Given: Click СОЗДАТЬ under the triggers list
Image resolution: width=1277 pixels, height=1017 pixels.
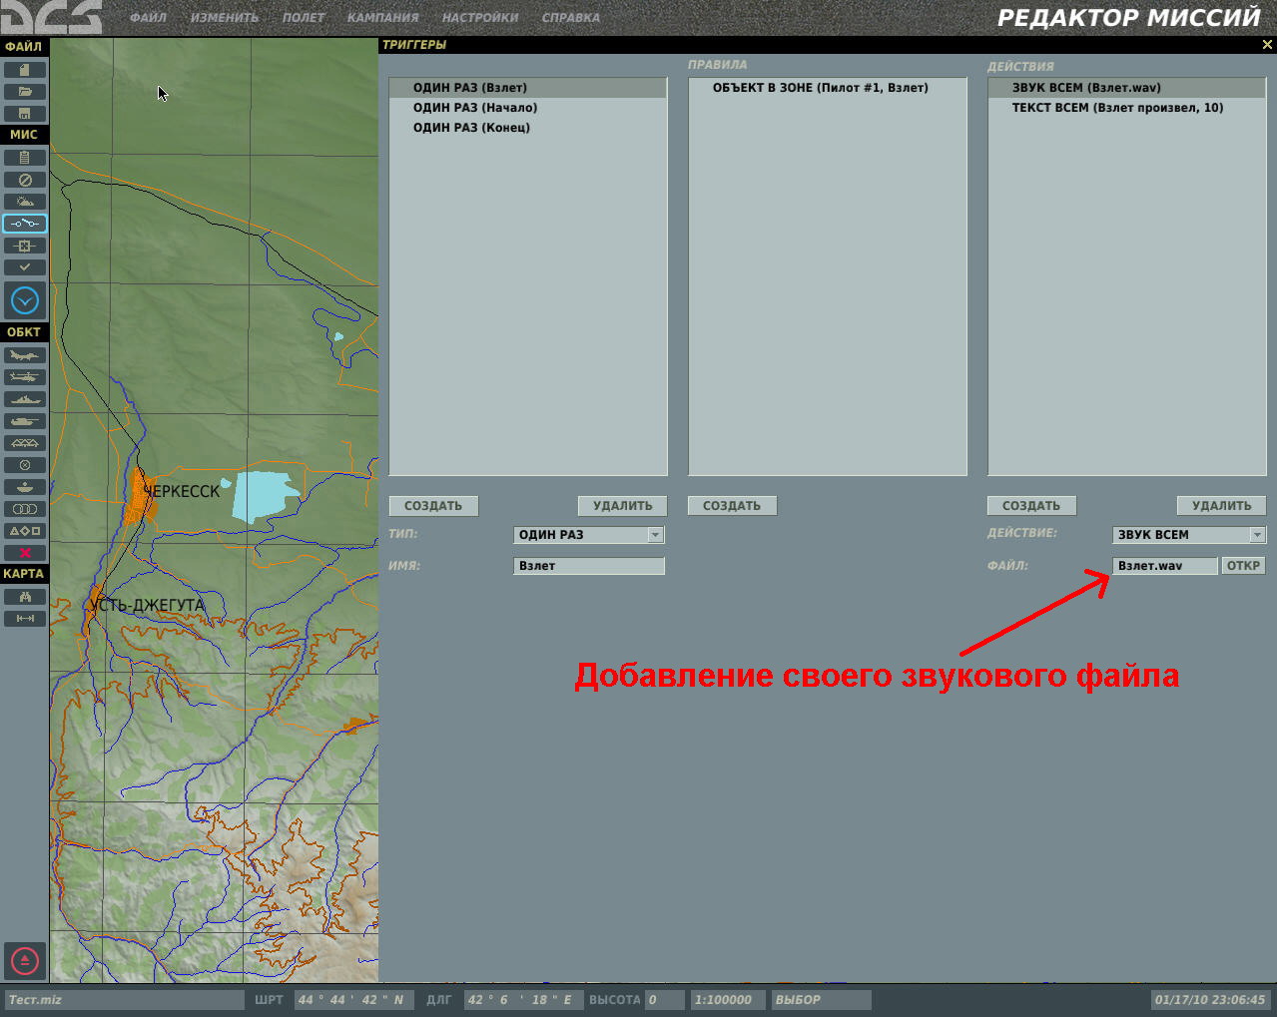Looking at the screenshot, I should pos(433,506).
